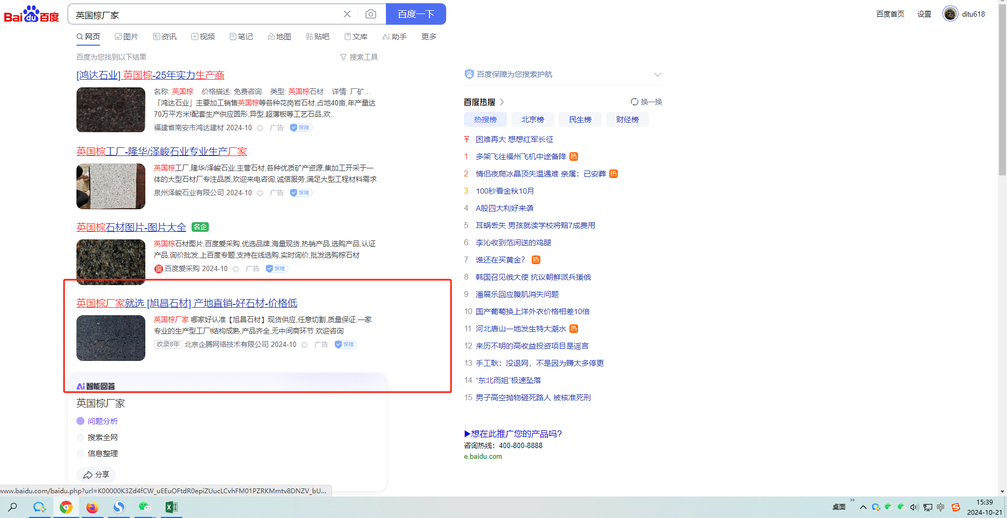This screenshot has height=518, width=1007.
Task: Expand the 百度保障为您搜索护航 panel
Action: [657, 75]
